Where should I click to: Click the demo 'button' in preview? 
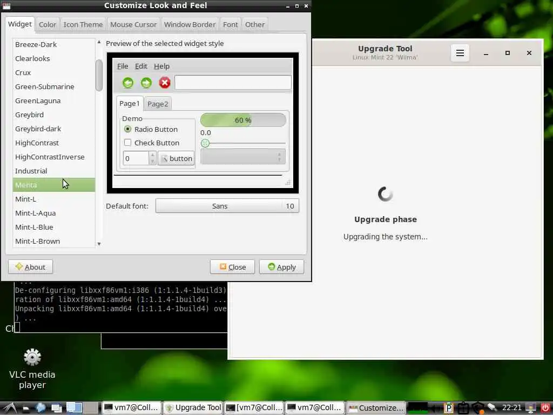click(176, 158)
